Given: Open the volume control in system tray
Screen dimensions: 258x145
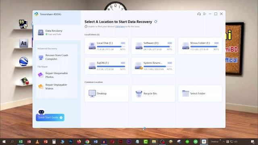Looking at the screenshot, I should click(236, 141).
